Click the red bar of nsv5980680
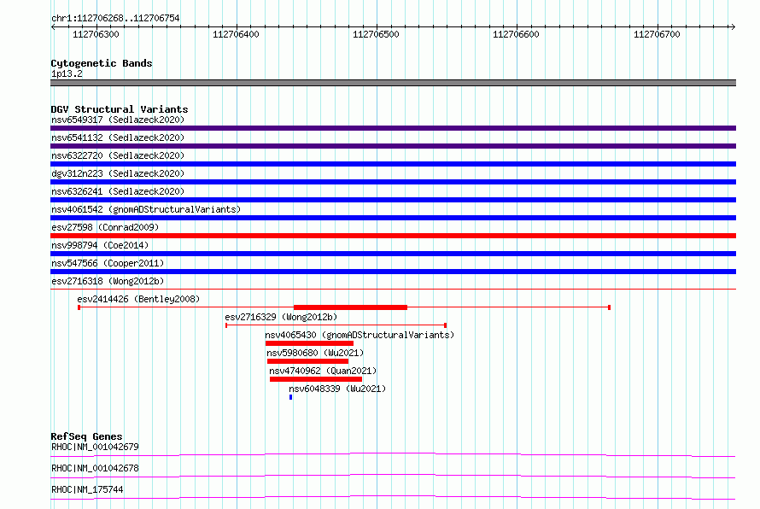Screen dimensions: 760x509 pyautogui.click(x=307, y=361)
